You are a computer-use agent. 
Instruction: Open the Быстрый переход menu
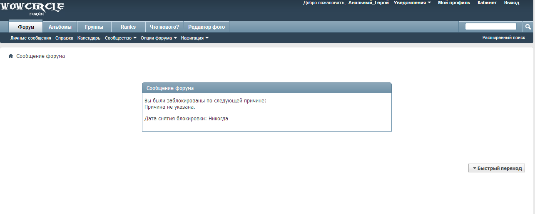pyautogui.click(x=497, y=168)
